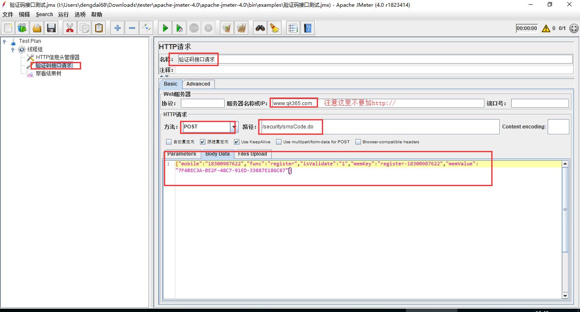The height and width of the screenshot is (312, 580).
Task: Create a new test plan with the New icon
Action: (8, 28)
